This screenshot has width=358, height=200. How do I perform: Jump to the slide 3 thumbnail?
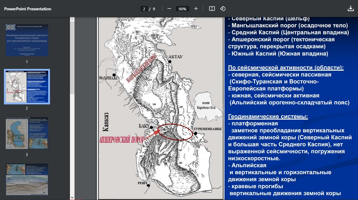point(27,133)
